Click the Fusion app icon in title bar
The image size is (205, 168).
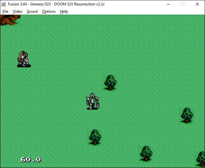[x=4, y=4]
